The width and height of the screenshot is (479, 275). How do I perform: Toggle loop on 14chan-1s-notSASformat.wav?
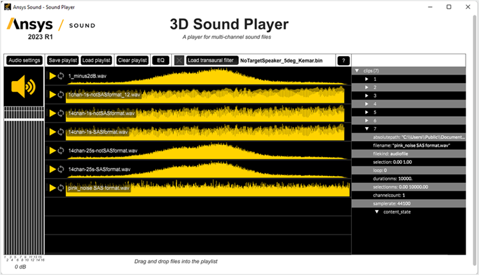point(61,113)
